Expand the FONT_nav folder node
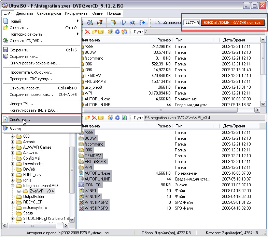The width and height of the screenshot is (268, 237). (x=13, y=175)
